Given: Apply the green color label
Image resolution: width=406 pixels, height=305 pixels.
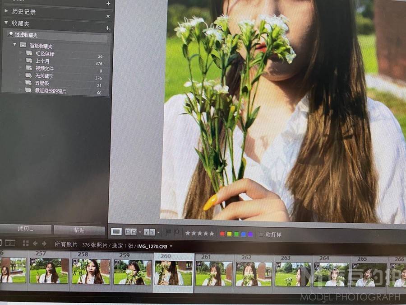Looking at the screenshot, I should [236, 234].
